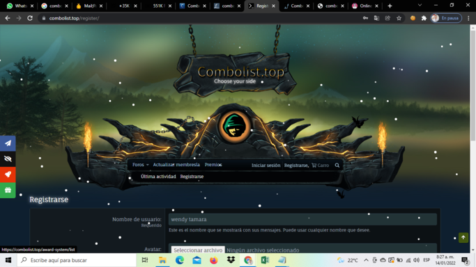Click the browser forward arrow
This screenshot has height=267, width=476.
19,18
